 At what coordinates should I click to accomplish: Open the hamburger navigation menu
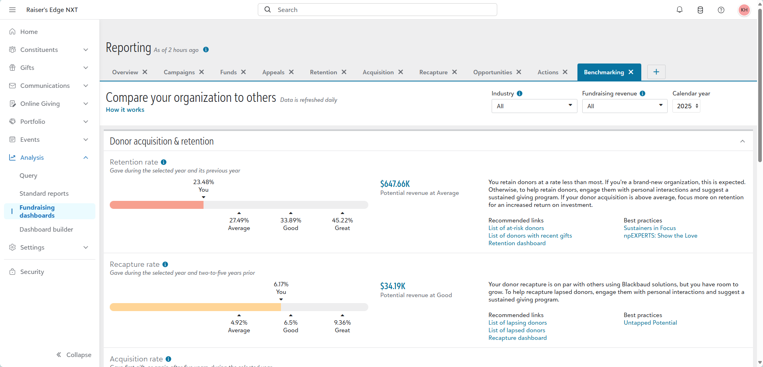(x=12, y=10)
